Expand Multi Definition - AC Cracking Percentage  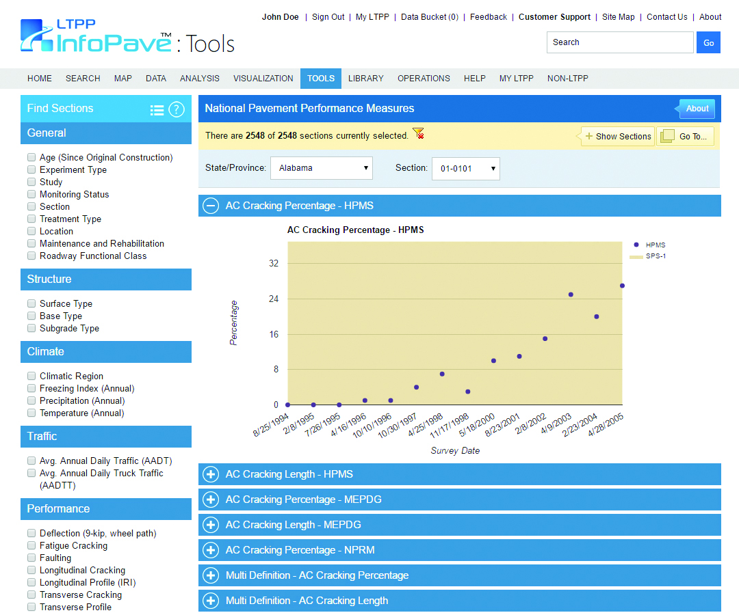(x=211, y=575)
